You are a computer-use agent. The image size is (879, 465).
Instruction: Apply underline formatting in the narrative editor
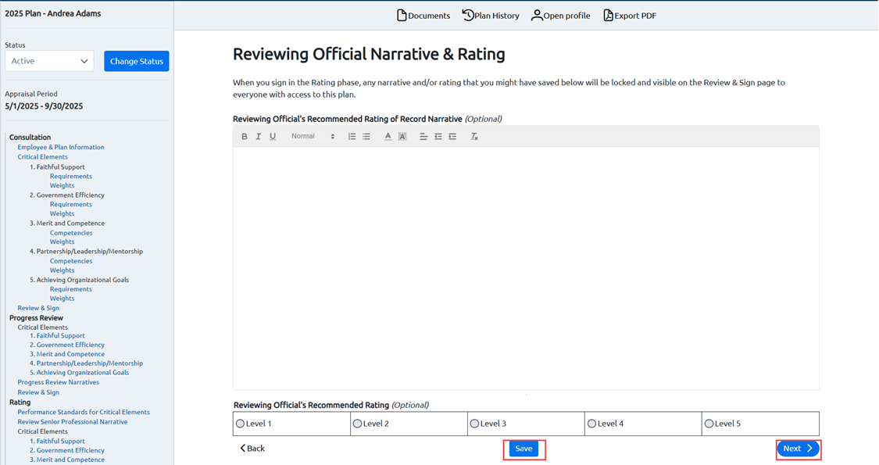point(273,136)
